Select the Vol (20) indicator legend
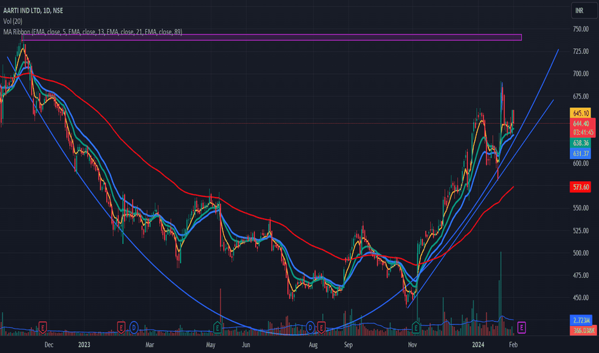 (x=13, y=21)
